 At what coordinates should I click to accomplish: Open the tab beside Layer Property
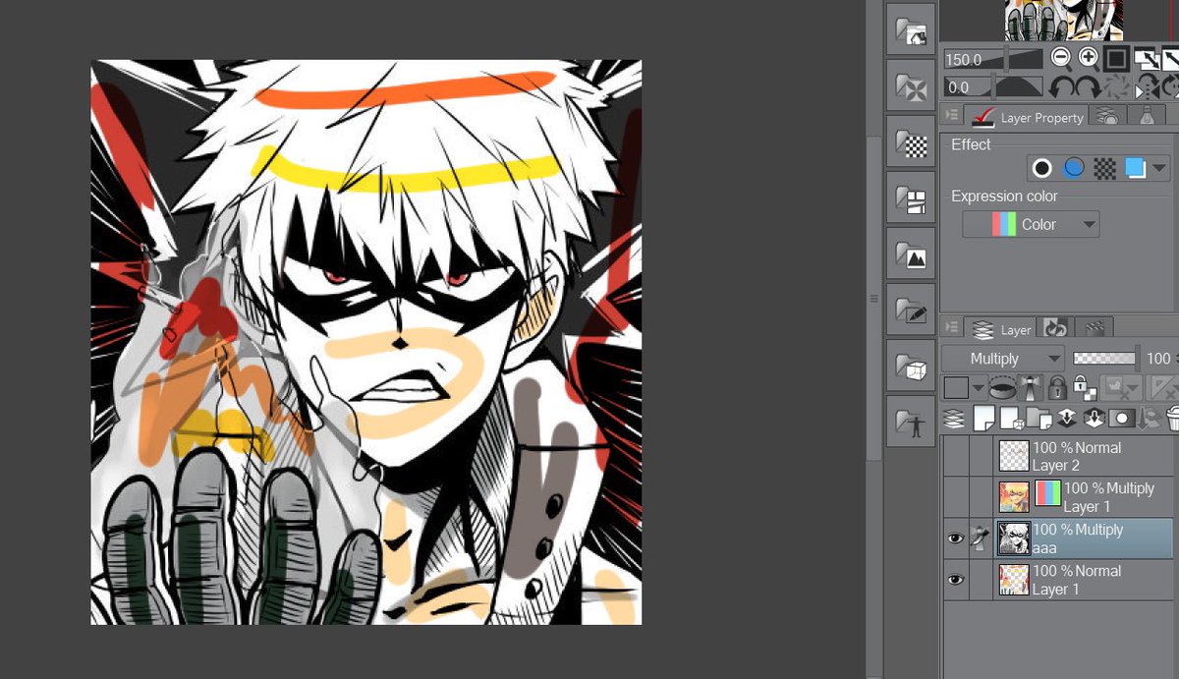point(1107,117)
